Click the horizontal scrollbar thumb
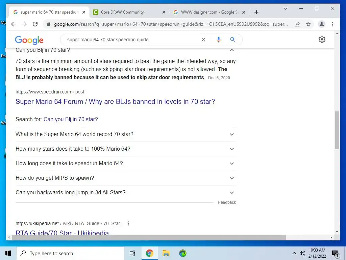The width and height of the screenshot is (346, 260). point(149,237)
